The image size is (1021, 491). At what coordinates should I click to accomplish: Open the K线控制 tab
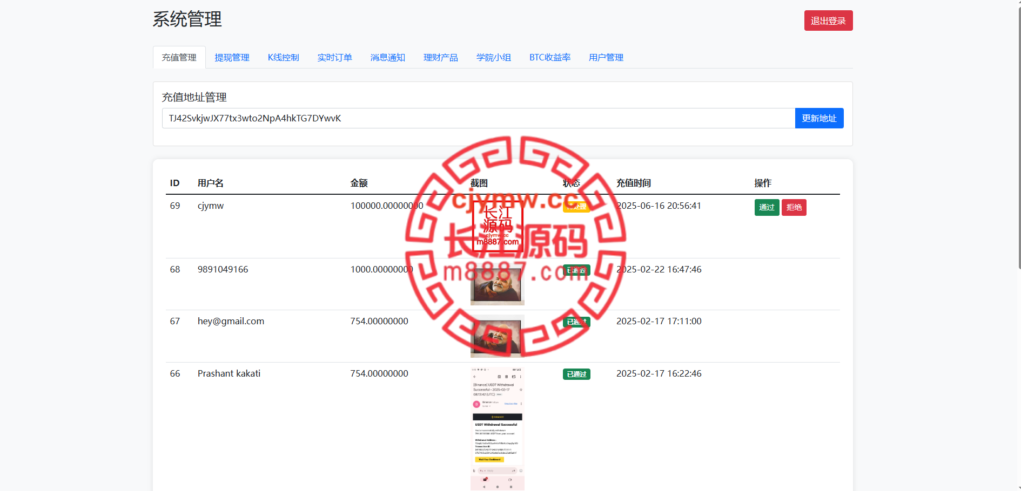284,57
